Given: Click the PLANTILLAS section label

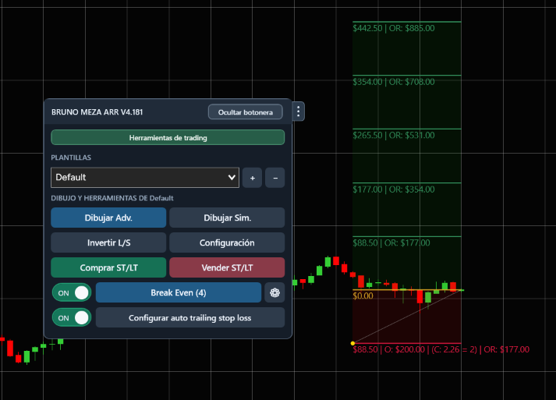Looking at the screenshot, I should pyautogui.click(x=71, y=158).
